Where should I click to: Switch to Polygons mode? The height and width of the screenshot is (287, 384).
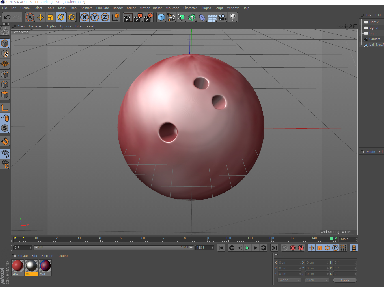5,95
